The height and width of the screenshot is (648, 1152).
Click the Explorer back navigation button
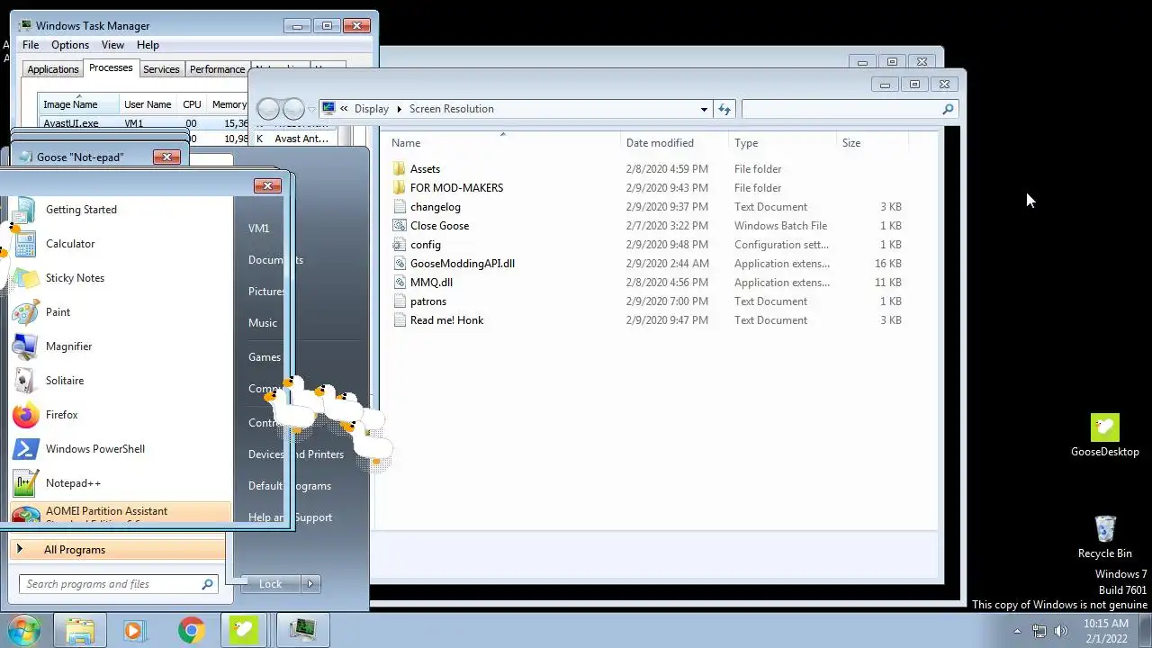[268, 109]
